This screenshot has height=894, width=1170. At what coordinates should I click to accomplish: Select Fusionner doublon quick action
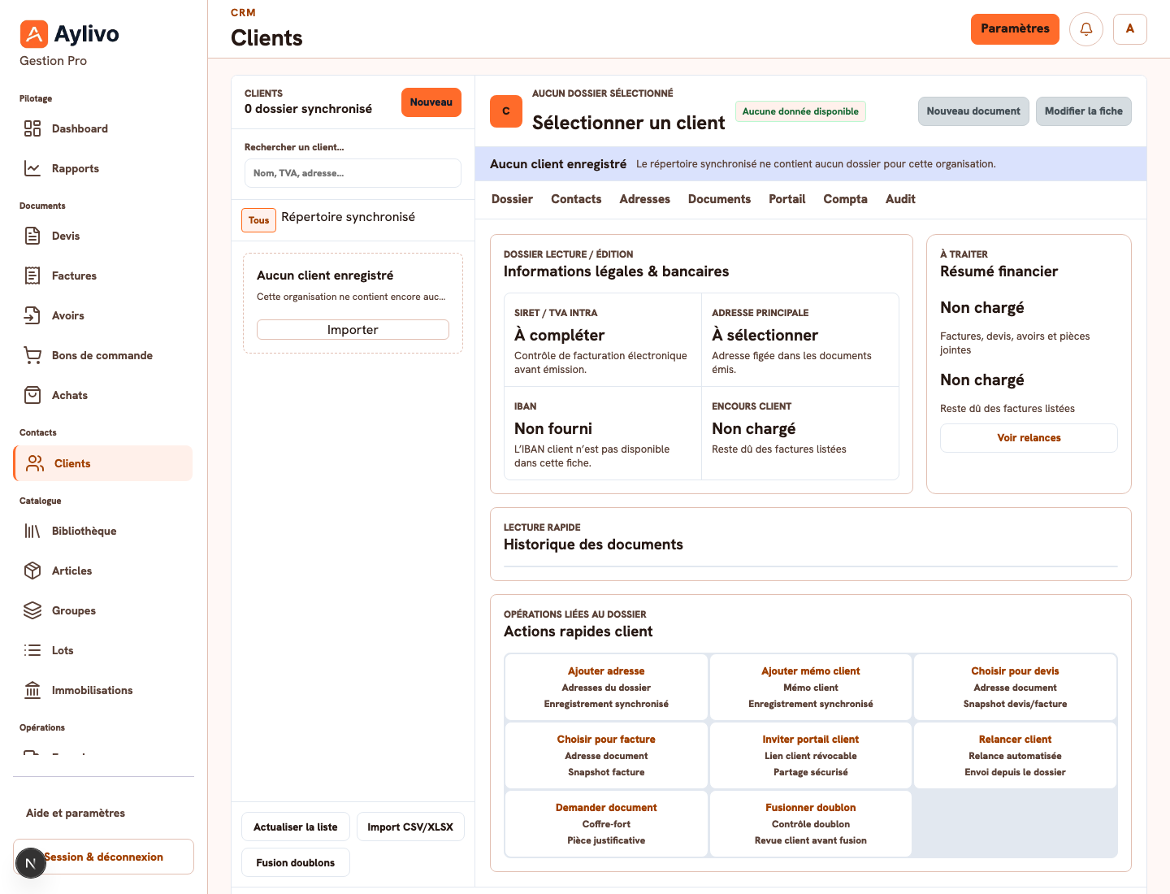pos(811,824)
